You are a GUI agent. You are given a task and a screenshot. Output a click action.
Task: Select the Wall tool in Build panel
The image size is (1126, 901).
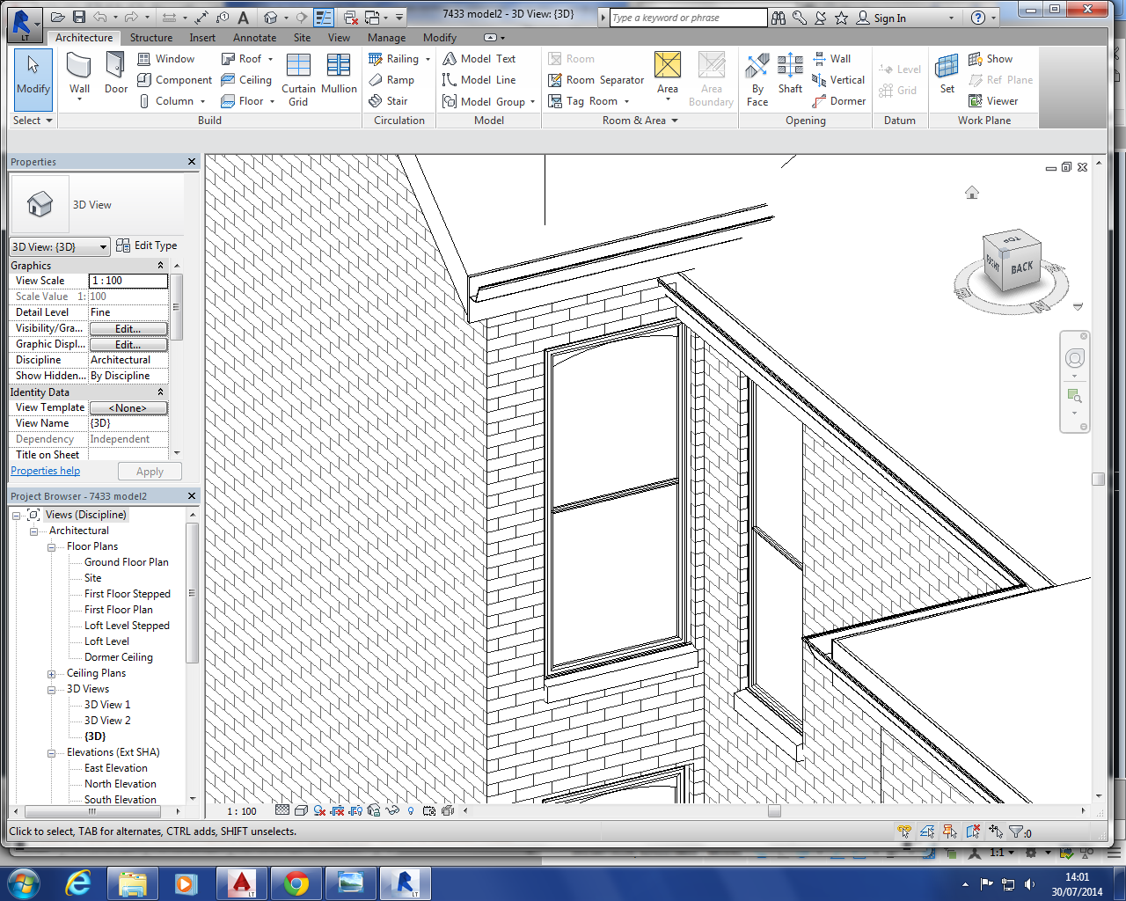pyautogui.click(x=79, y=69)
